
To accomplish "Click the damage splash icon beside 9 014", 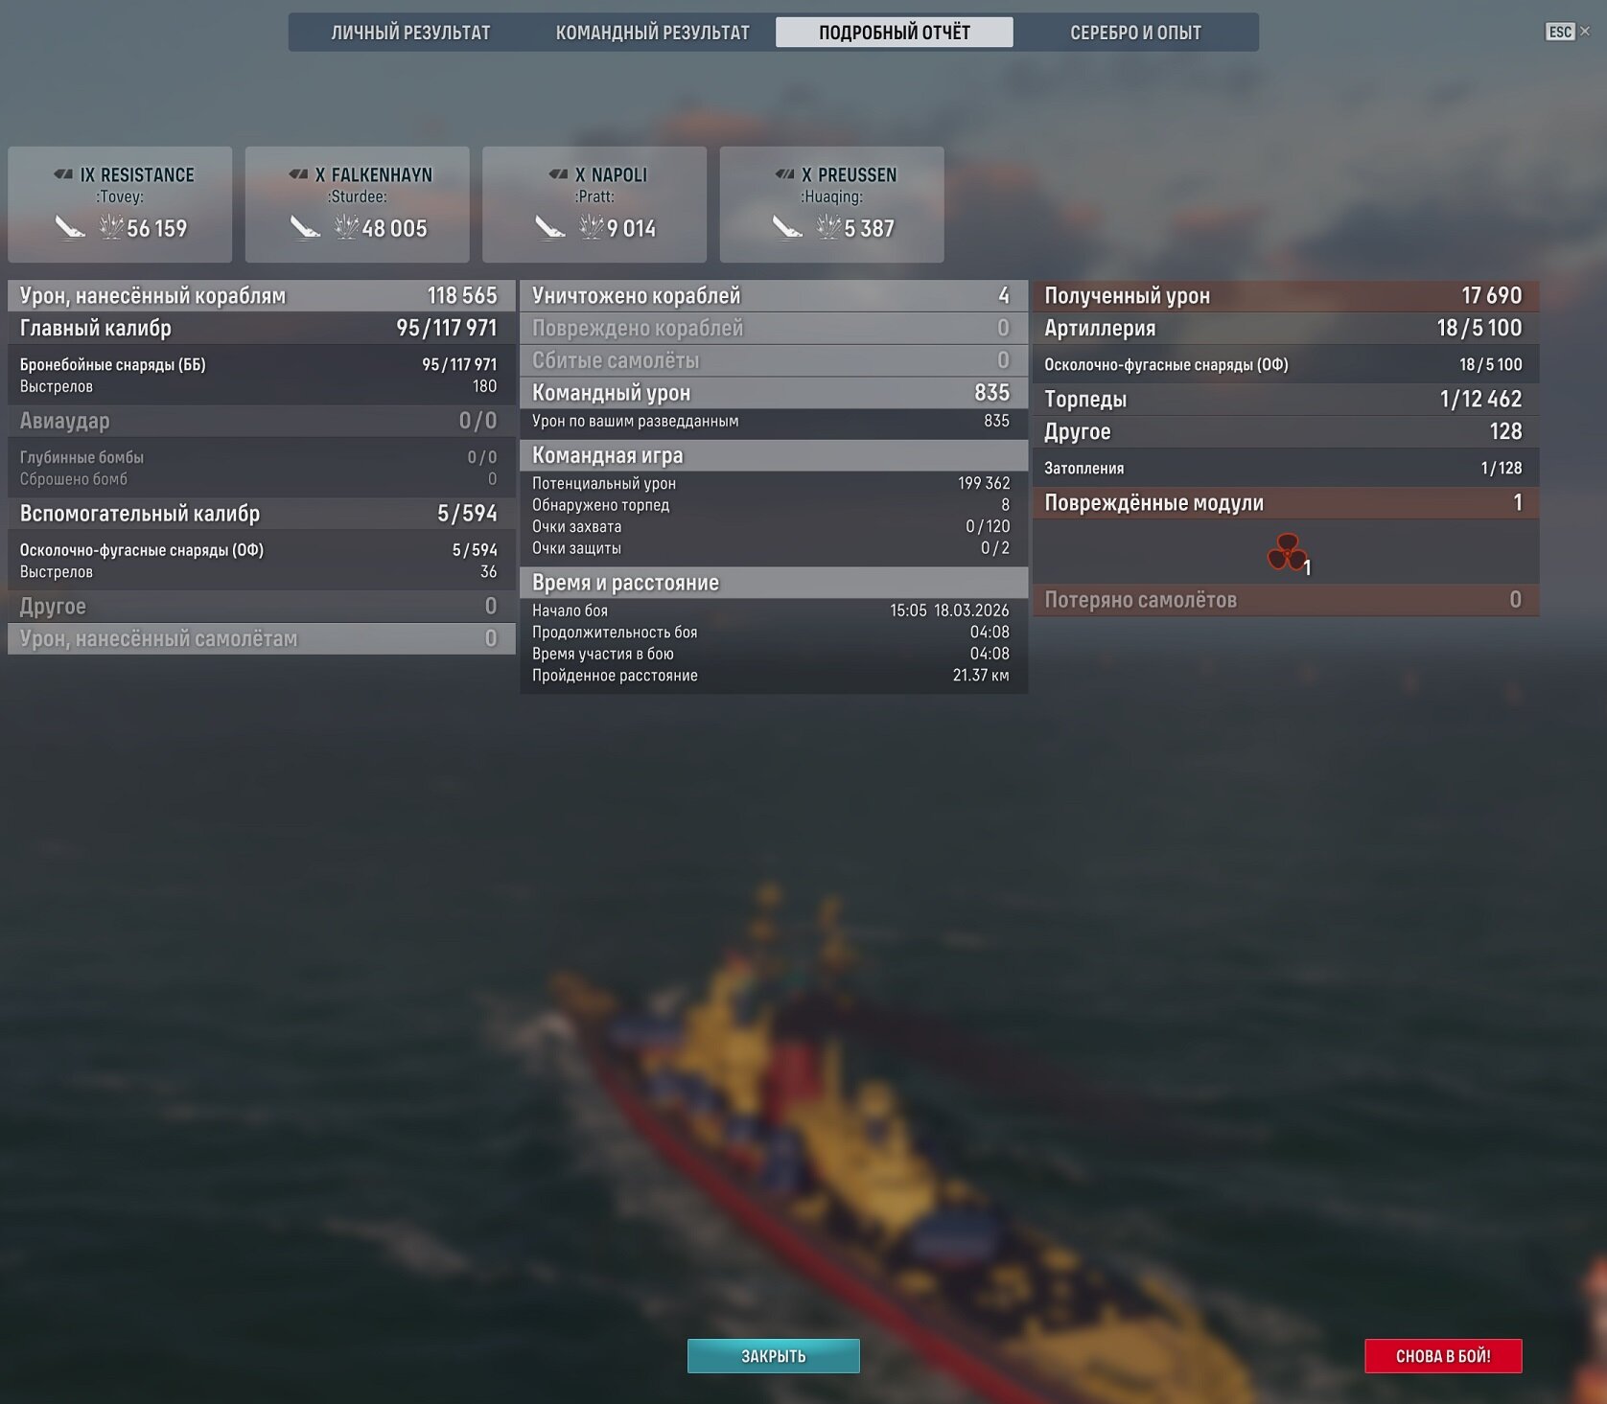I will click(x=592, y=227).
